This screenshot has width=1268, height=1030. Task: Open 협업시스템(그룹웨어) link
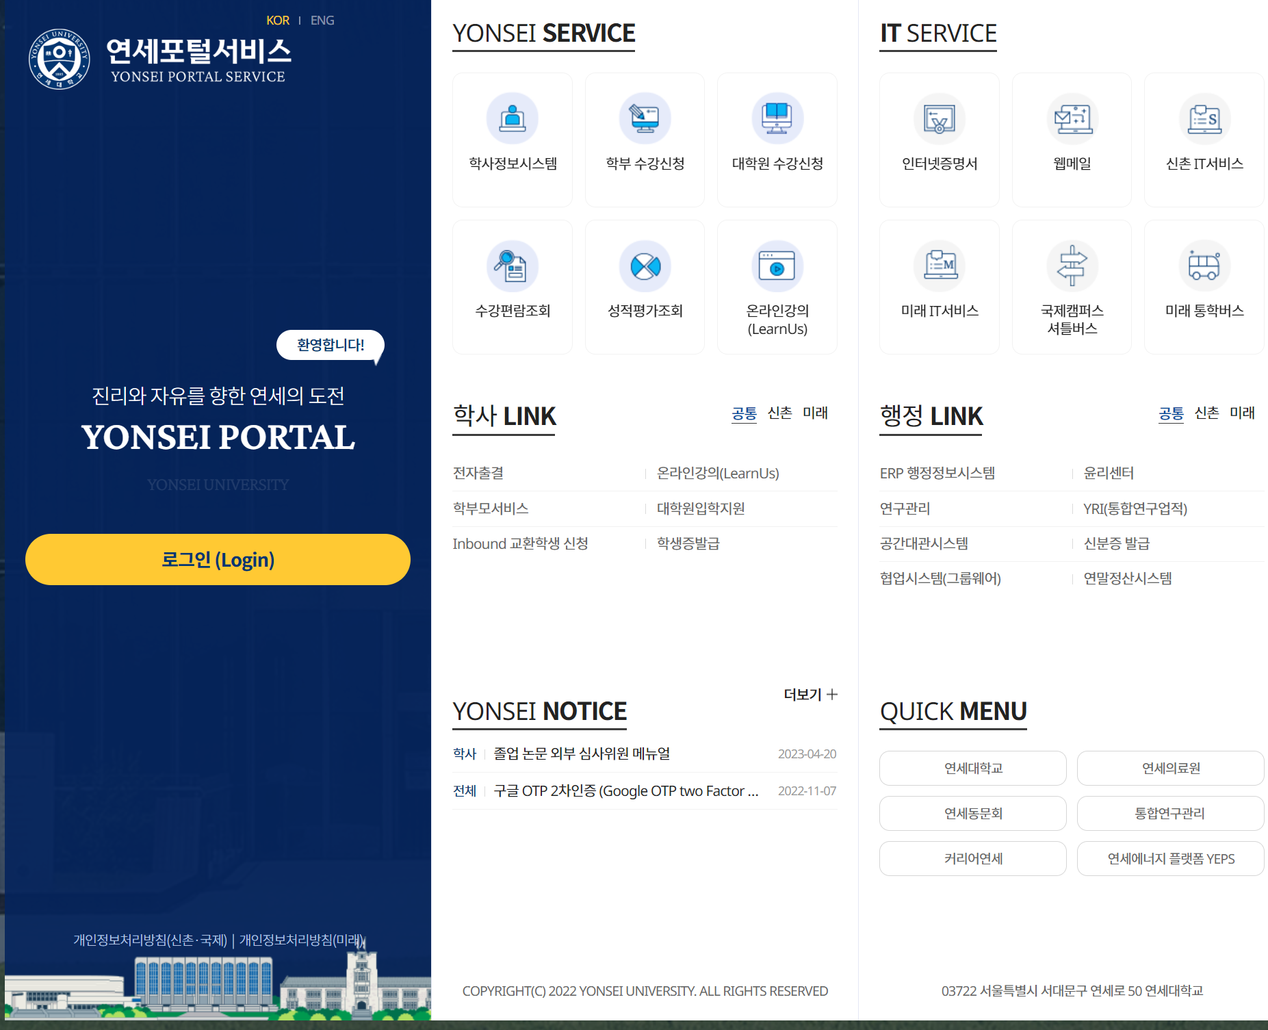click(x=940, y=578)
